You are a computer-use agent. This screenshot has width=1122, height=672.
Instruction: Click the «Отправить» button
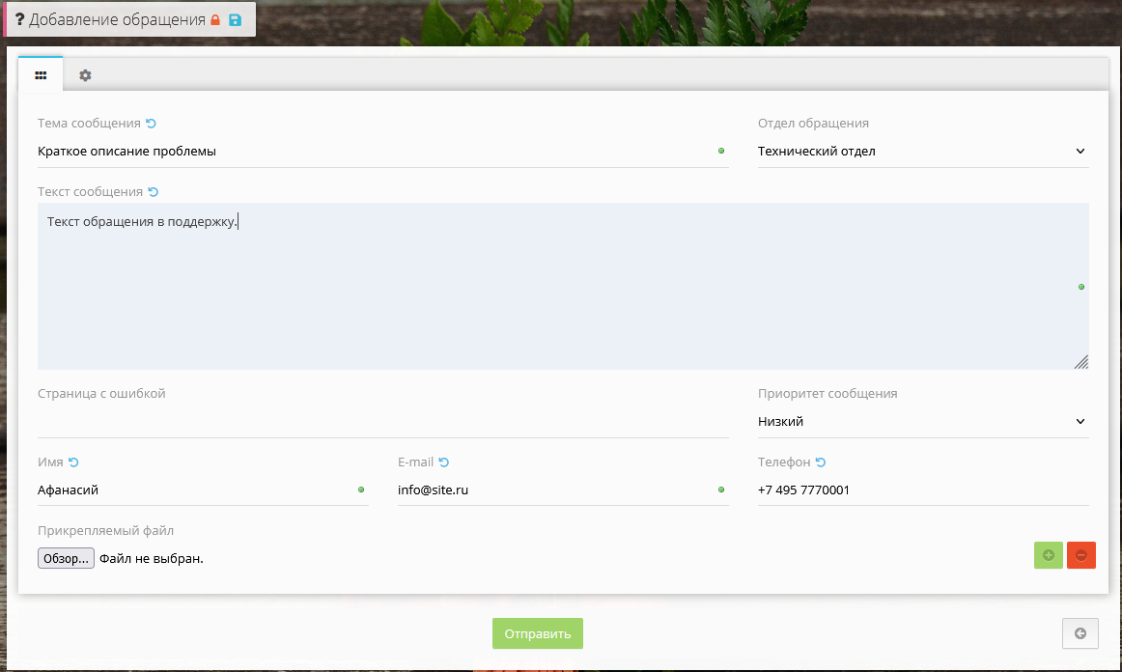pyautogui.click(x=537, y=633)
